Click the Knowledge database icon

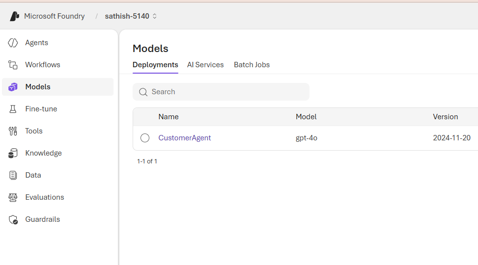(x=13, y=153)
